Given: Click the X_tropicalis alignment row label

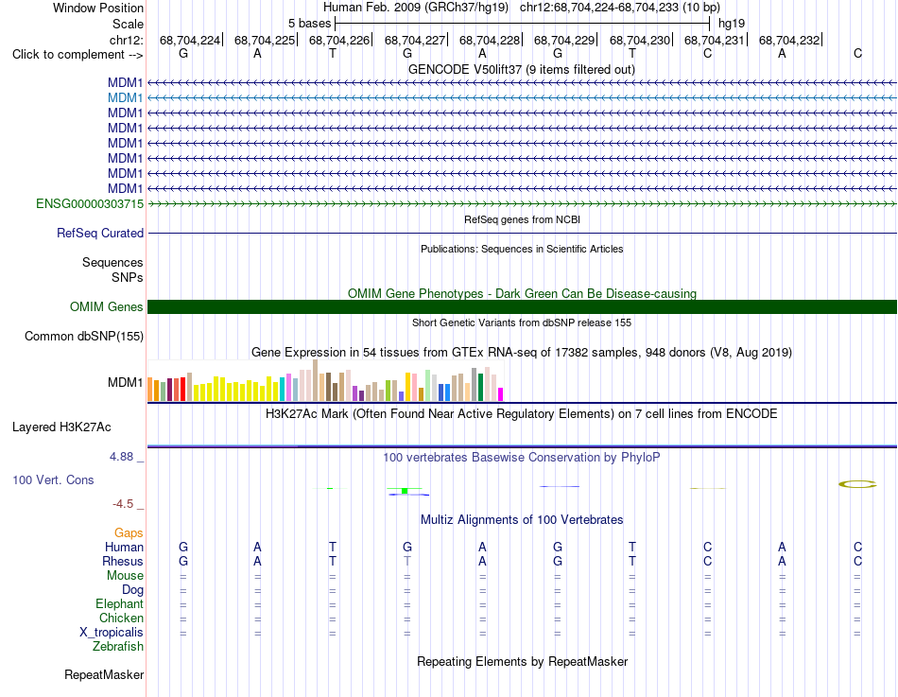Looking at the screenshot, I should [x=112, y=633].
